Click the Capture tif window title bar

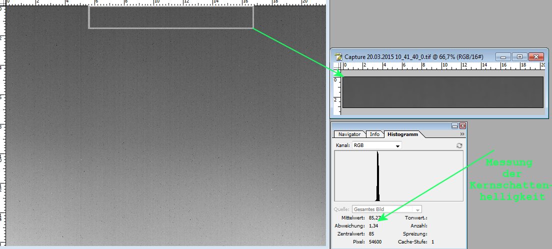click(425, 57)
